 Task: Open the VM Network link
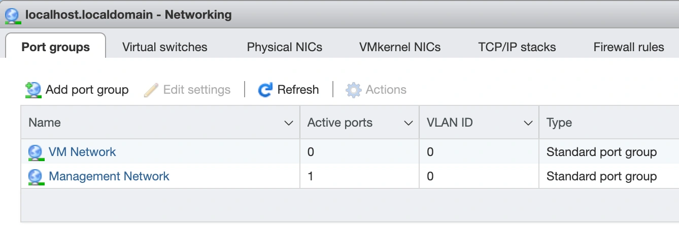(x=82, y=152)
